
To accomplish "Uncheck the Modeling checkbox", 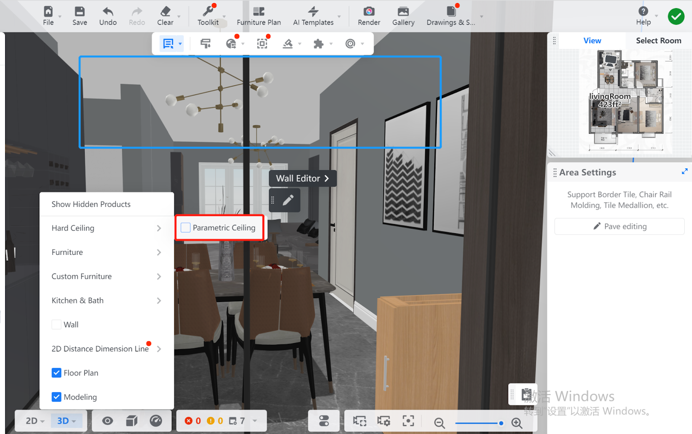I will pyautogui.click(x=56, y=397).
